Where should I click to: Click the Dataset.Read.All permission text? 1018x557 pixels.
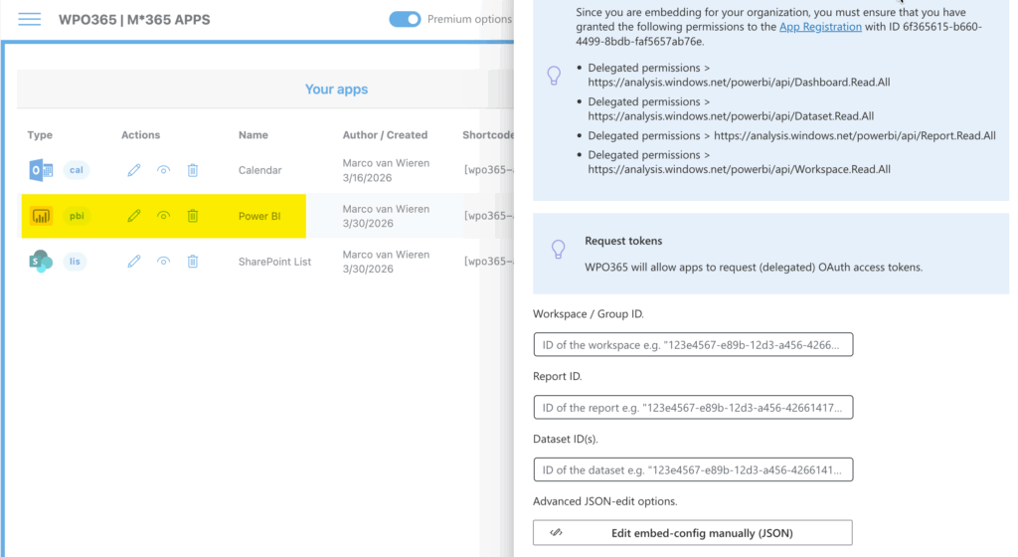tap(731, 116)
